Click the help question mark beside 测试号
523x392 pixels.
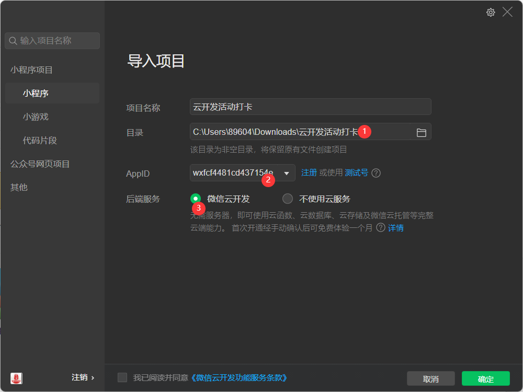[x=376, y=173]
